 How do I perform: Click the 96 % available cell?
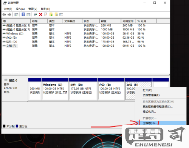(x=141, y=42)
